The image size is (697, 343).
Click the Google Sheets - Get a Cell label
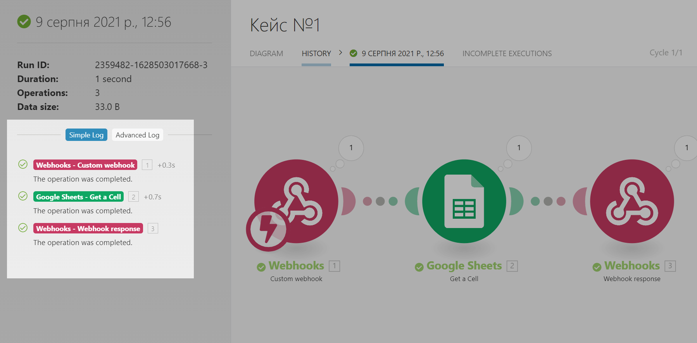(x=78, y=197)
